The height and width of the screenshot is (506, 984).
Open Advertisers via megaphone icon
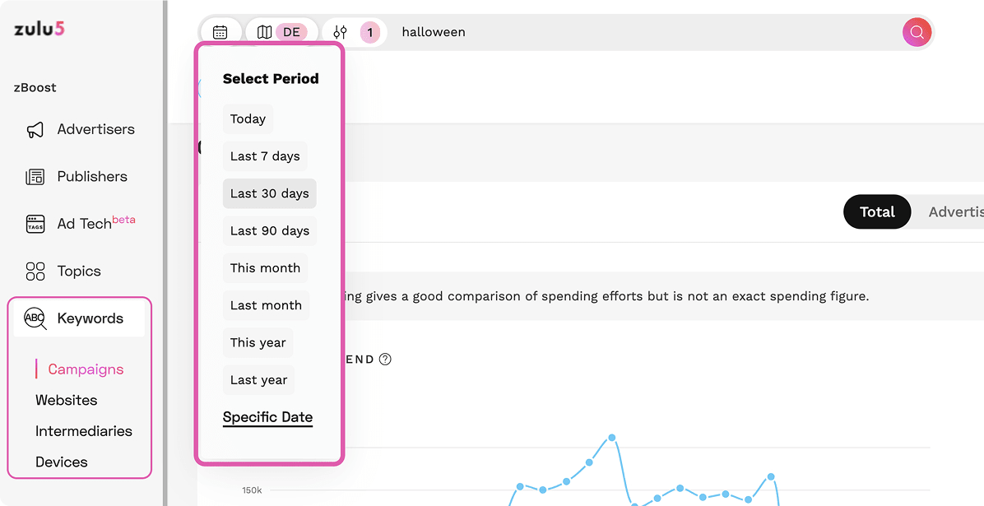pyautogui.click(x=35, y=130)
